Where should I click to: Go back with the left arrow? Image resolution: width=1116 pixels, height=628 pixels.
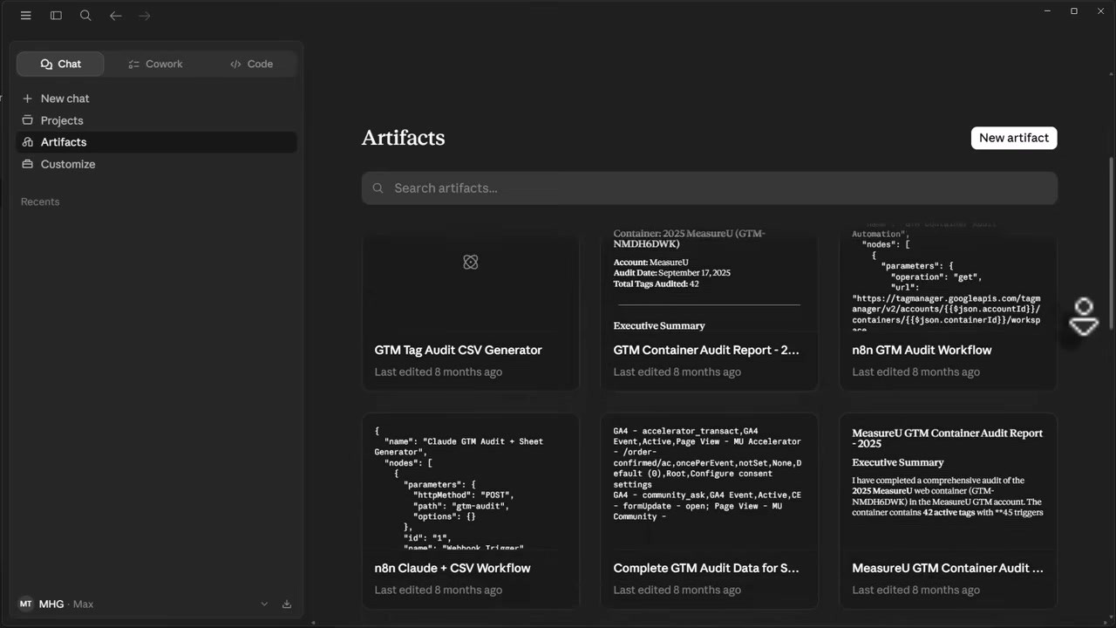click(x=115, y=16)
